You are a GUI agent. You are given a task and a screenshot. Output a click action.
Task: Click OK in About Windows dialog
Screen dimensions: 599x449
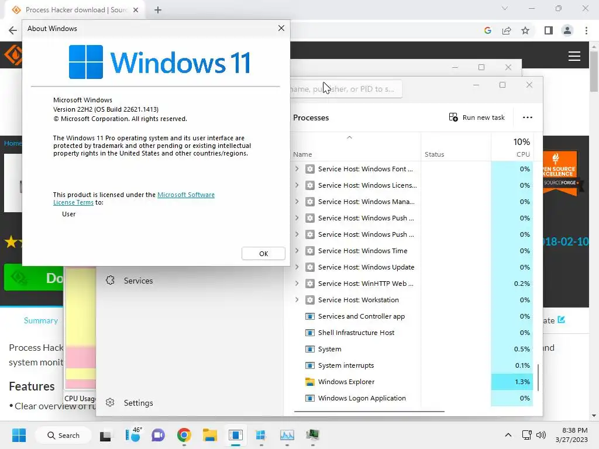[x=263, y=254]
